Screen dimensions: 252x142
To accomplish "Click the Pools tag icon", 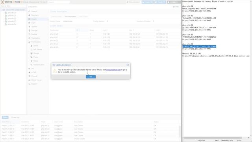I will 31,57.
